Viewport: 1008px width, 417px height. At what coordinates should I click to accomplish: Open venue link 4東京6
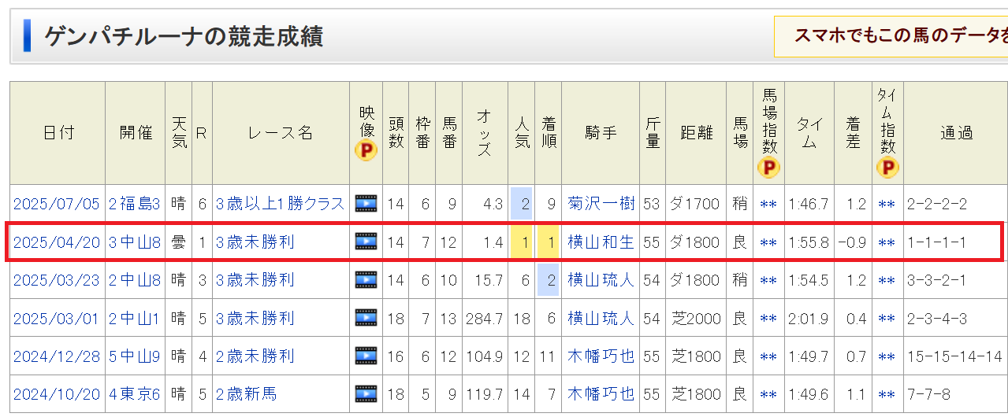point(135,394)
